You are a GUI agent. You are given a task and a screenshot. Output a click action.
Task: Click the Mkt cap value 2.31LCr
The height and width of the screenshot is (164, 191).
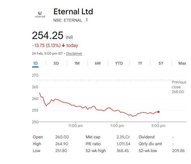pos(123,137)
